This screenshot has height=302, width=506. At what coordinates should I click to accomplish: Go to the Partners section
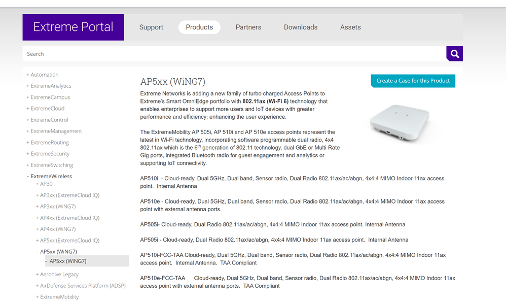[x=248, y=27]
